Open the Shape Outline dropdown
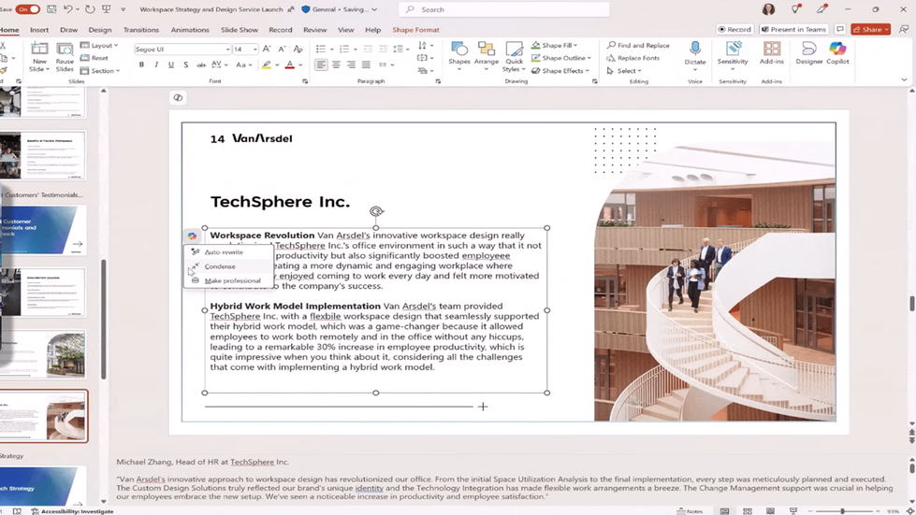 pos(560,58)
